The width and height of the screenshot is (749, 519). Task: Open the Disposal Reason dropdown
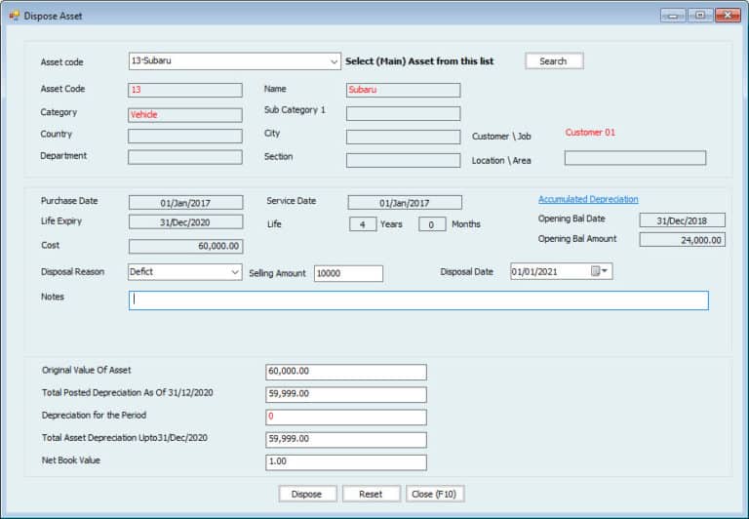point(235,273)
